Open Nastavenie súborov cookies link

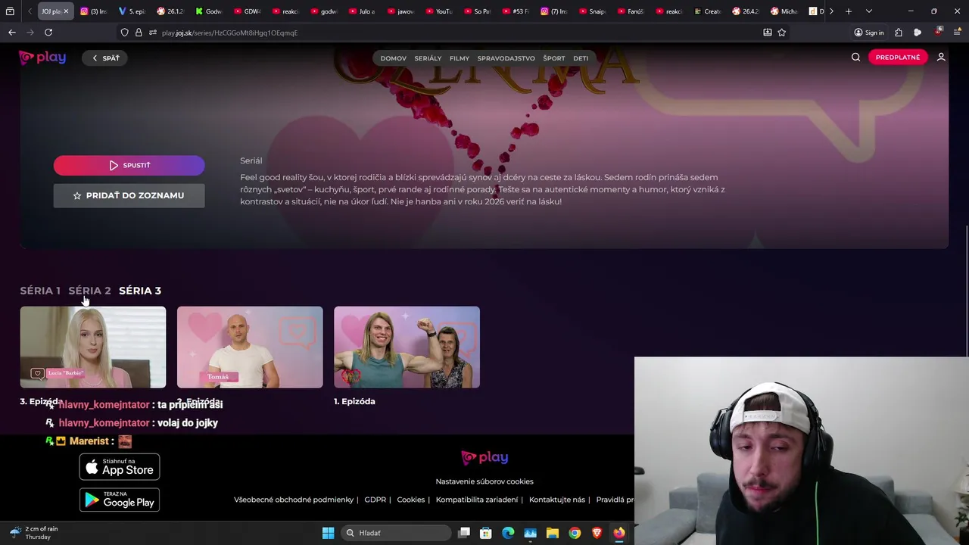(484, 481)
